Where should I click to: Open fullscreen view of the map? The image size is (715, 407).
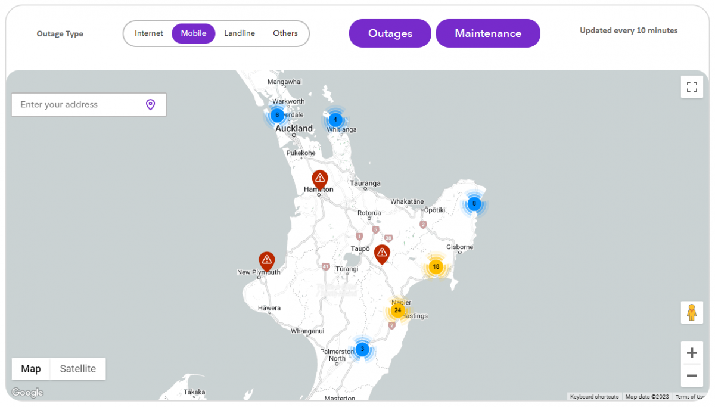click(692, 86)
